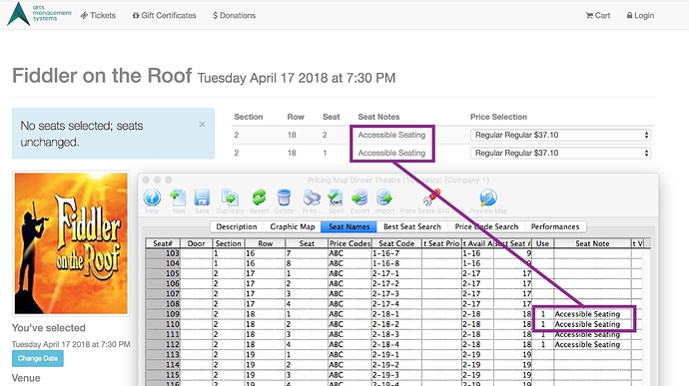Click the Section column header in the table
Screen dimensions: 689x386
[x=229, y=243]
